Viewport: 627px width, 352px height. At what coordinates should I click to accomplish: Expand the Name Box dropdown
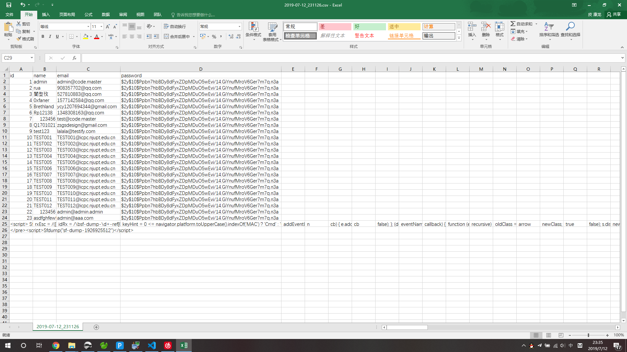click(32, 58)
